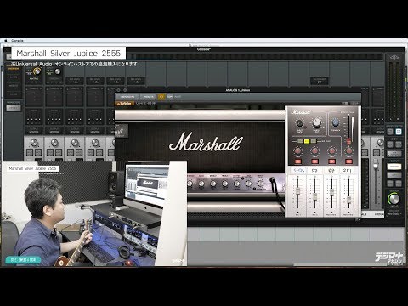
Task: Open the Console menu in menu bar
Action: click(17, 41)
